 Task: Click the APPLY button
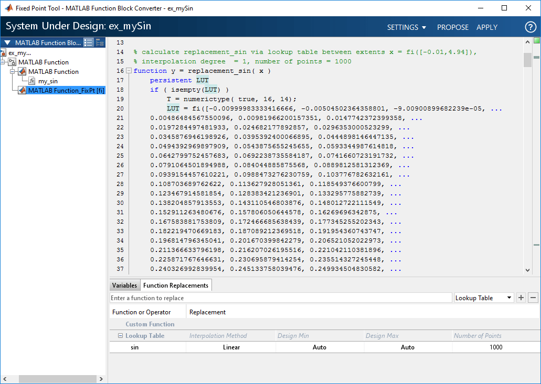(486, 27)
